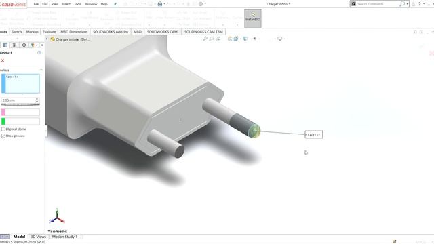Viewport: 434px width, 244px height.
Task: Switch to the MBD Dimensions tab
Action: 74,32
